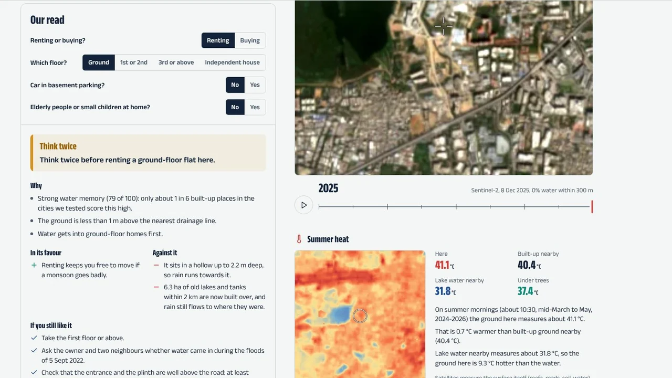
Task: Click the Sentinel-2, 8 Dec 2025 caption
Action: [x=532, y=191]
